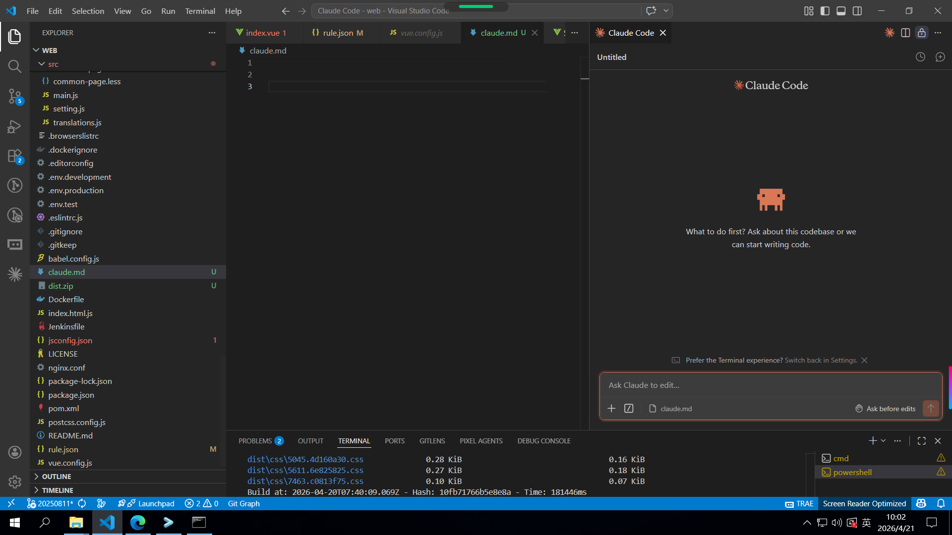This screenshot has width=952, height=535.
Task: Send the prompt to Claude
Action: [931, 408]
